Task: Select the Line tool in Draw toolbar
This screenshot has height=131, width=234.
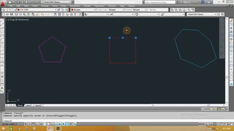Action: [x=2, y=20]
